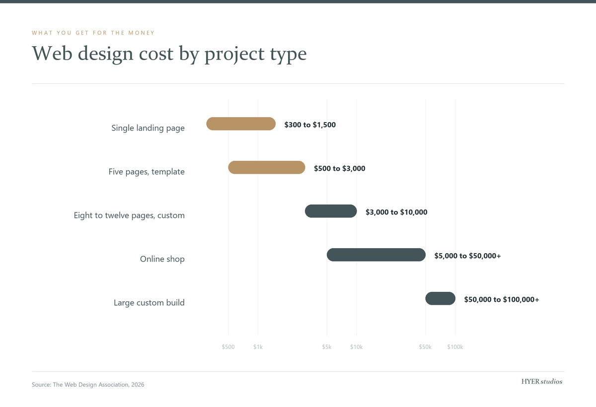
Task: Click the Single landing page range bar
Action: [x=241, y=124]
